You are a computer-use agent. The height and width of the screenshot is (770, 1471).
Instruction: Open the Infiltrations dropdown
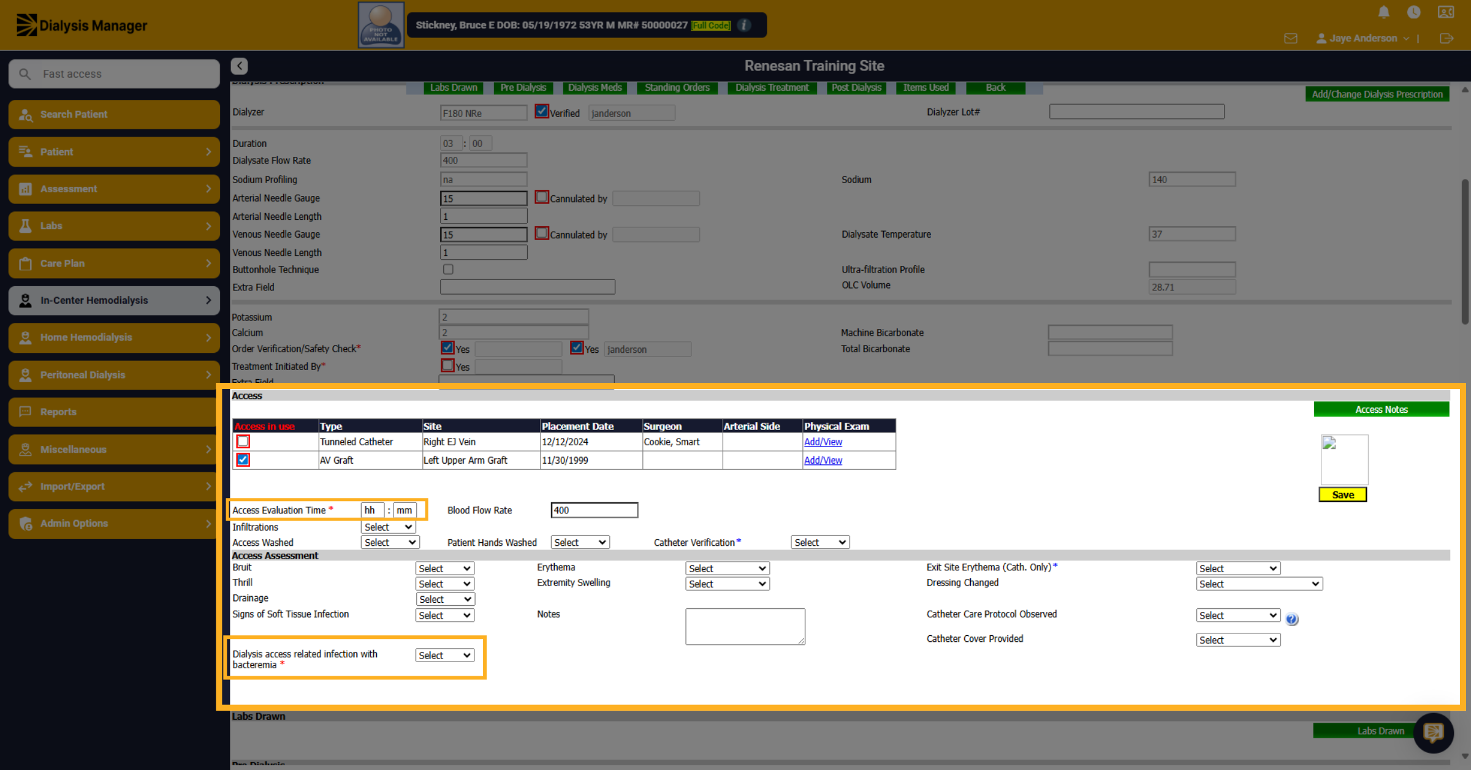click(389, 527)
